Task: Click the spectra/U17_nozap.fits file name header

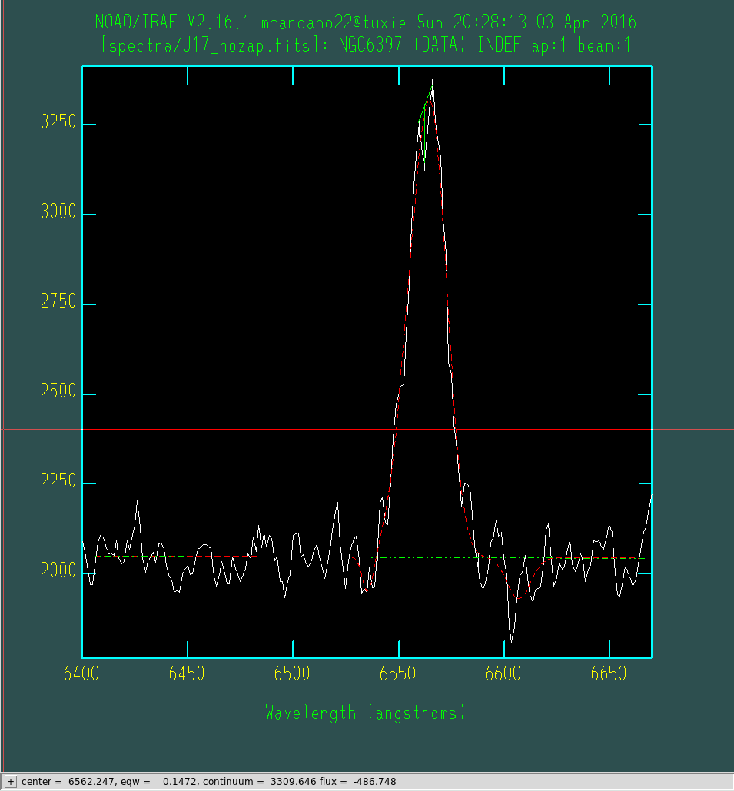Action: pyautogui.click(x=210, y=46)
